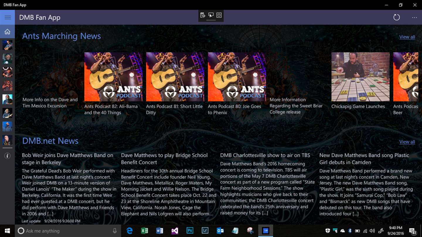This screenshot has width=422, height=237.
Task: Open the Chickapig Game Launches thumbnail
Action: [360, 77]
